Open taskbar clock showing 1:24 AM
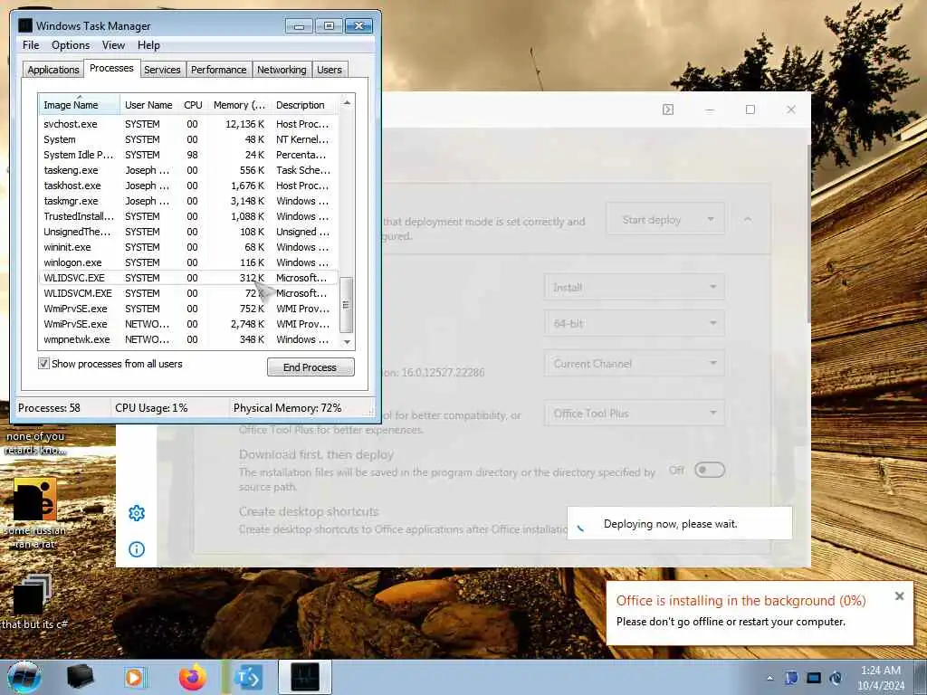The height and width of the screenshot is (695, 927). coord(881,678)
